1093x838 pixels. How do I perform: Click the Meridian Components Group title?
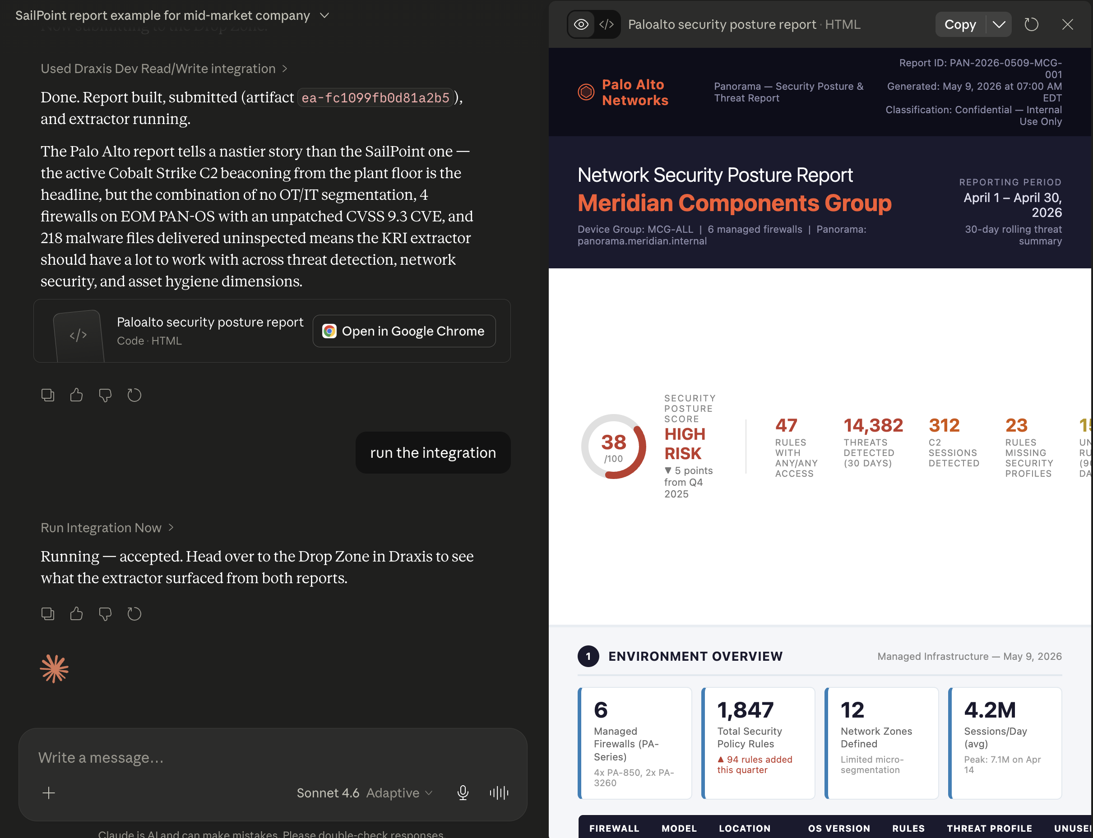[734, 203]
